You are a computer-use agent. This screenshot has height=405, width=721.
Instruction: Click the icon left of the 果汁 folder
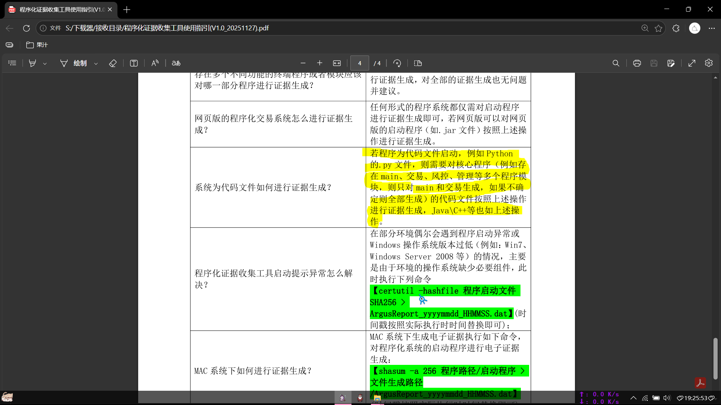click(9, 45)
